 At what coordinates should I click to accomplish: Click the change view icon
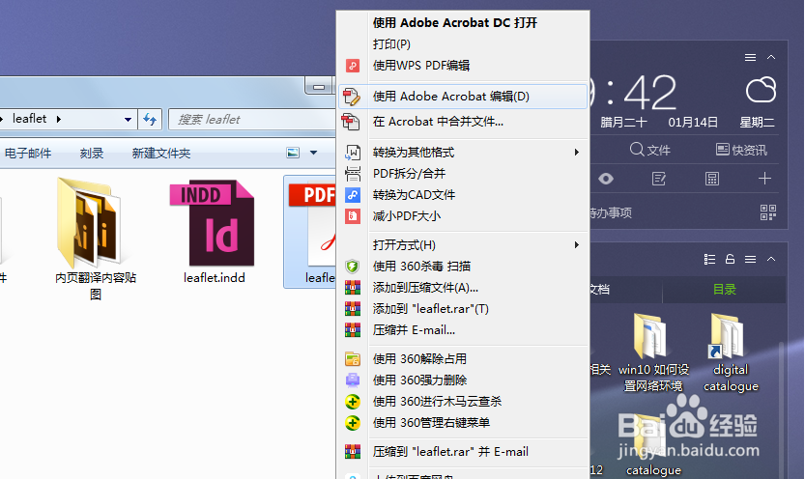coord(293,153)
